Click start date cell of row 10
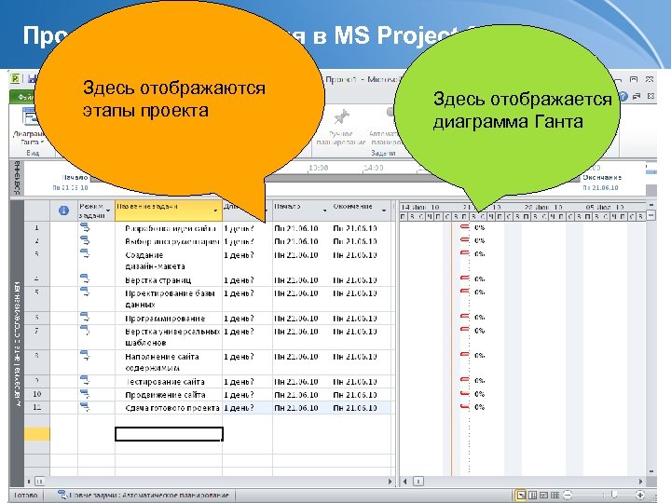The height and width of the screenshot is (503, 671). (x=301, y=395)
